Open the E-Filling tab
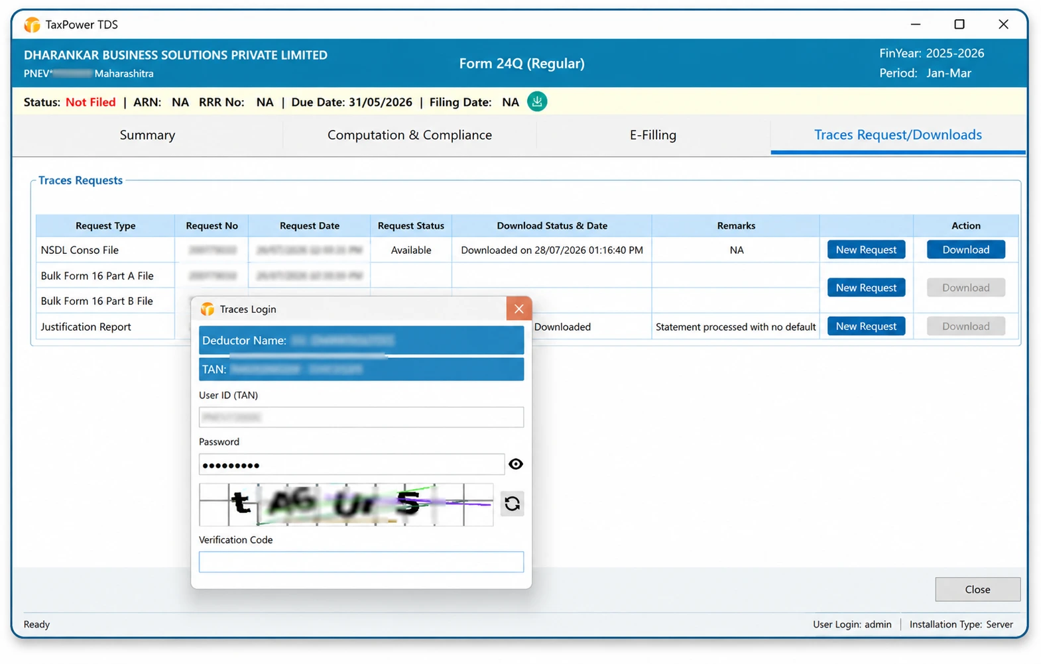This screenshot has height=664, width=1041. [x=653, y=135]
